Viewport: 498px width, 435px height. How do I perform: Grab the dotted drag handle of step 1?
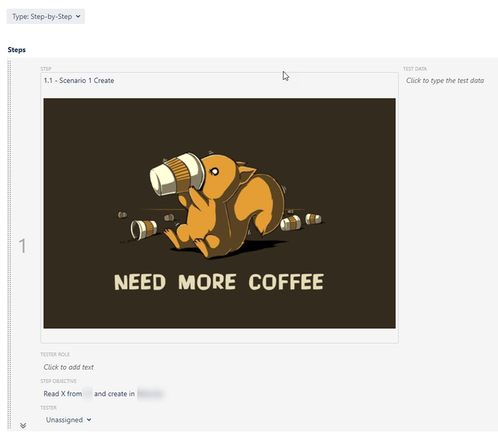pyautogui.click(x=9, y=246)
